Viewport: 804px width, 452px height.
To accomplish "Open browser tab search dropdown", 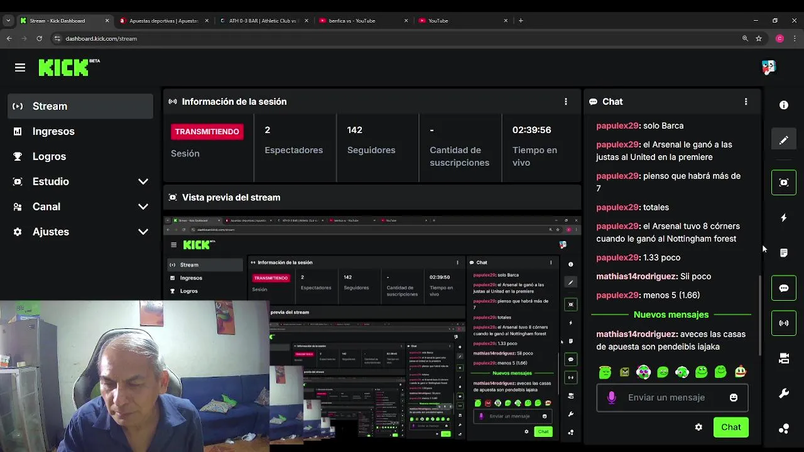I will (x=8, y=21).
